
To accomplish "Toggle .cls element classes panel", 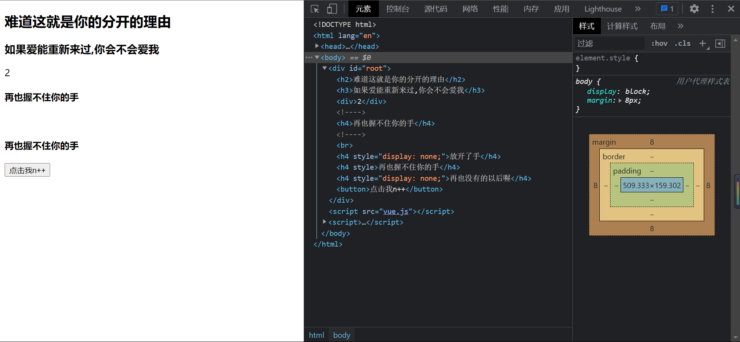I will tap(683, 43).
